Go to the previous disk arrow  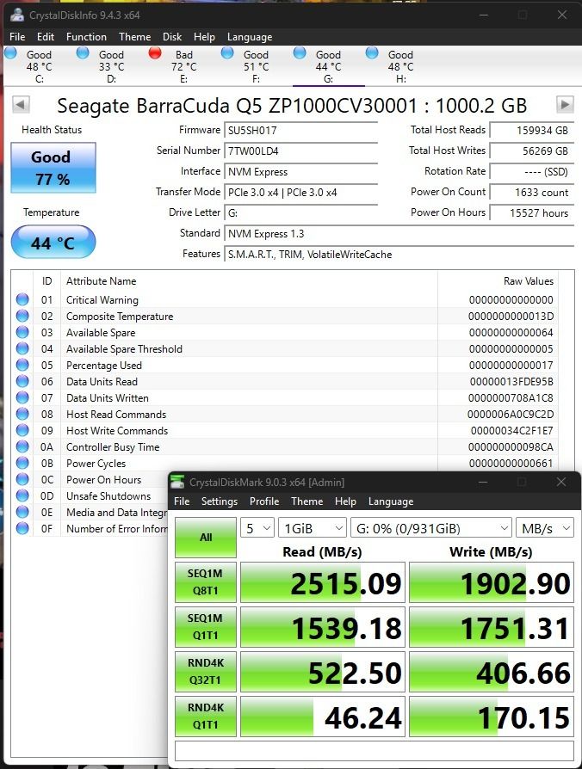pos(21,104)
